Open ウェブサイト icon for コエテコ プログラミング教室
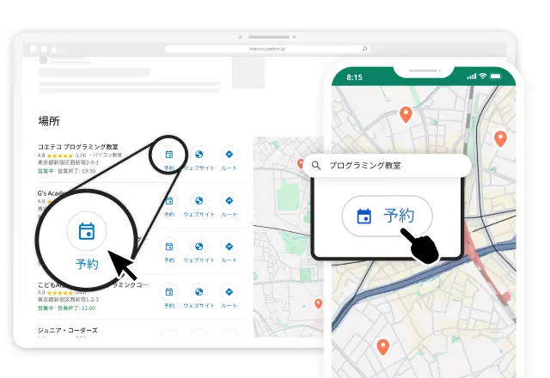 coord(199,155)
